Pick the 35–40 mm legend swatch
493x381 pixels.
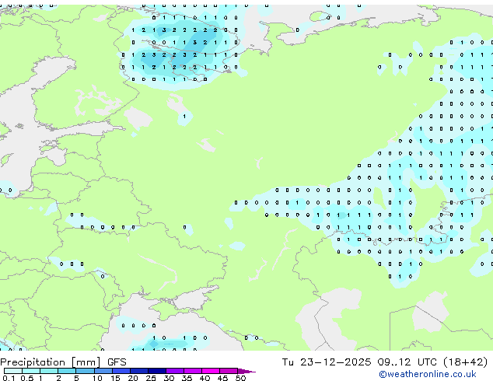[x=192, y=371]
